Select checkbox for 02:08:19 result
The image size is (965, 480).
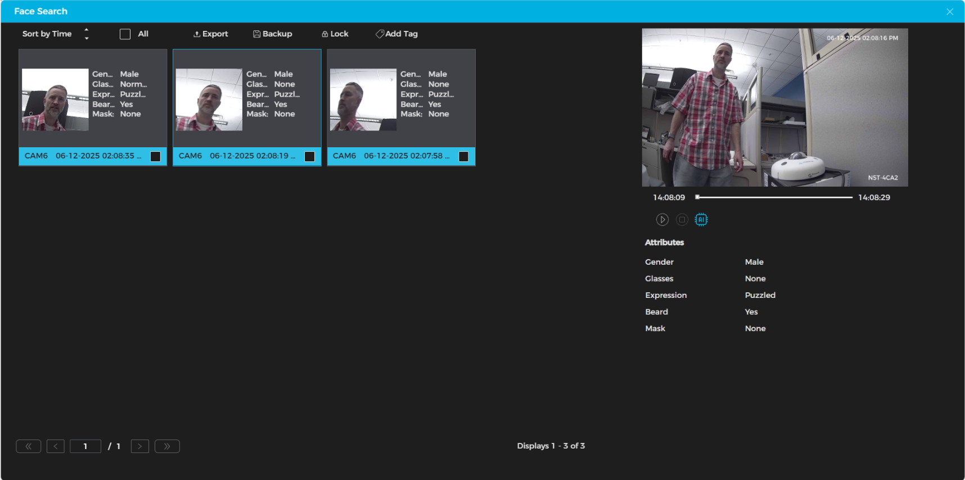[309, 156]
